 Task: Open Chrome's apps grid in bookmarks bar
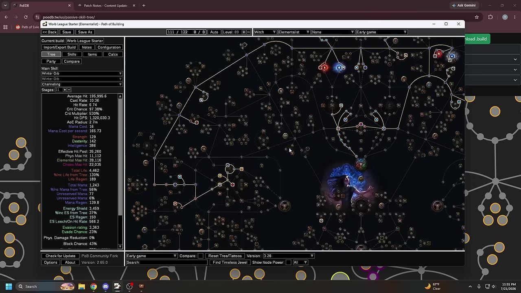pyautogui.click(x=5, y=27)
